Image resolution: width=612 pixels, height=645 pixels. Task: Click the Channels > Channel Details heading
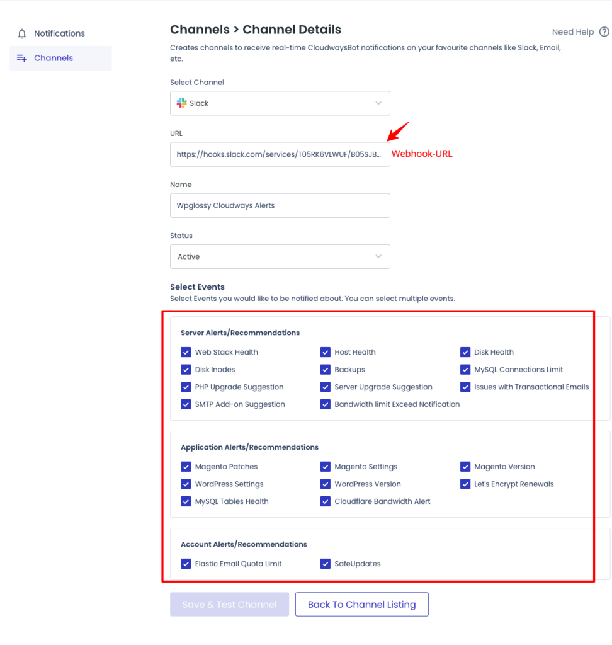(x=256, y=30)
